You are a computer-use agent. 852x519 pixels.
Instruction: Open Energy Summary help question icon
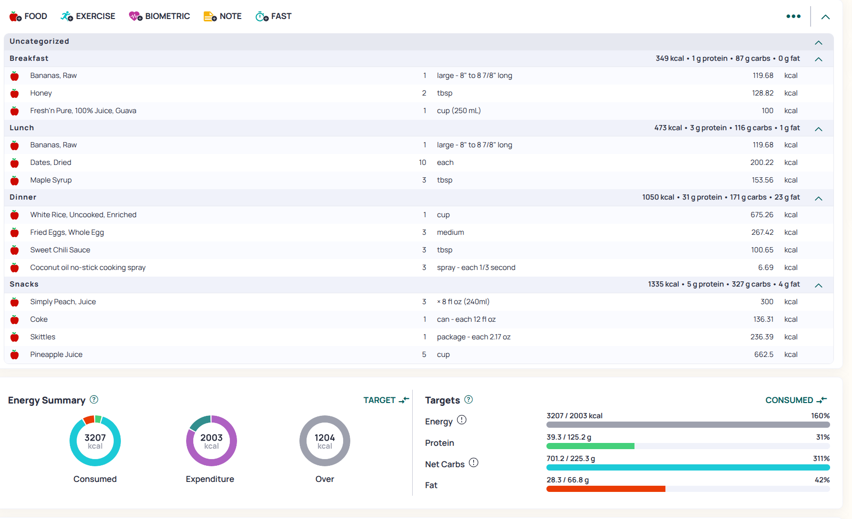[x=94, y=400]
